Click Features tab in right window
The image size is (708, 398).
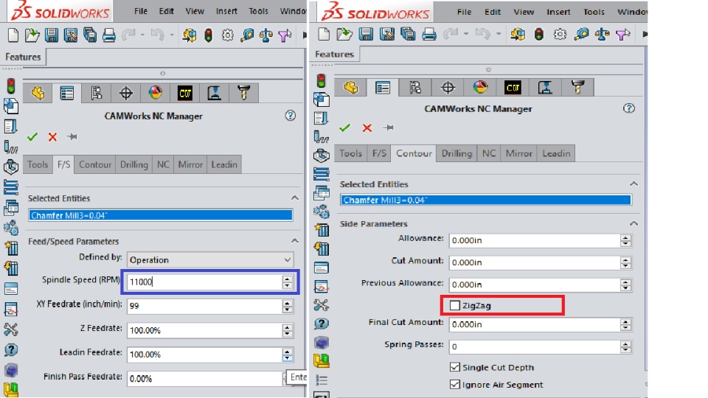(x=335, y=54)
